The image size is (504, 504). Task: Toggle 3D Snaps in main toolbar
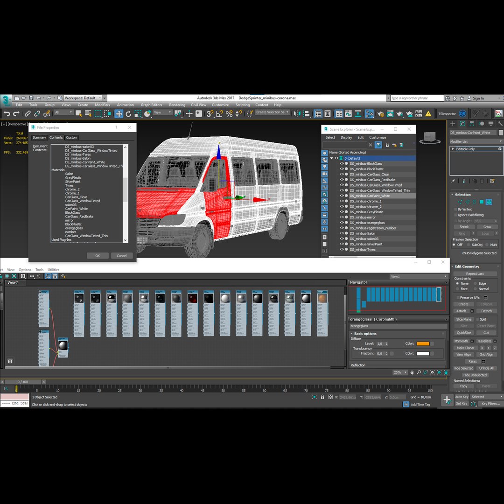[x=210, y=113]
